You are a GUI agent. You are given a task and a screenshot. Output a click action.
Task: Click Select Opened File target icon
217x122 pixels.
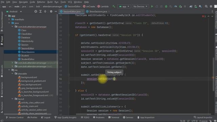pyautogui.click(x=36, y=12)
